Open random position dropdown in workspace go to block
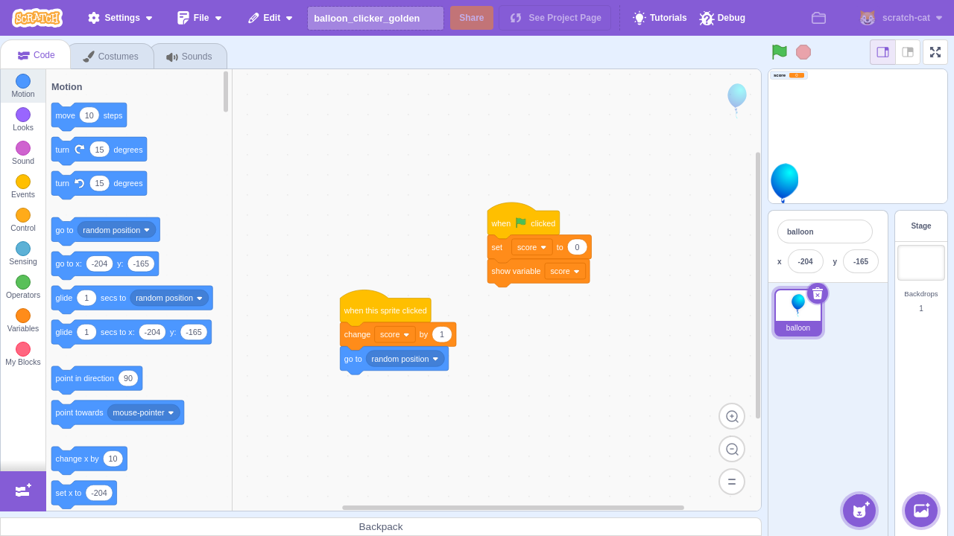Image resolution: width=954 pixels, height=536 pixels. click(x=405, y=359)
